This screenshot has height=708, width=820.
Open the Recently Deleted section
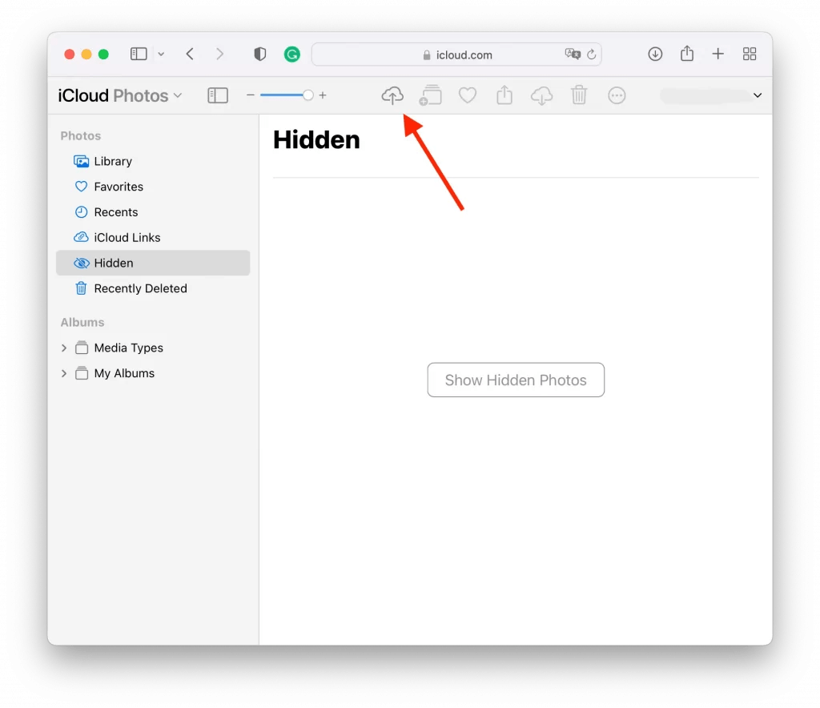(140, 288)
